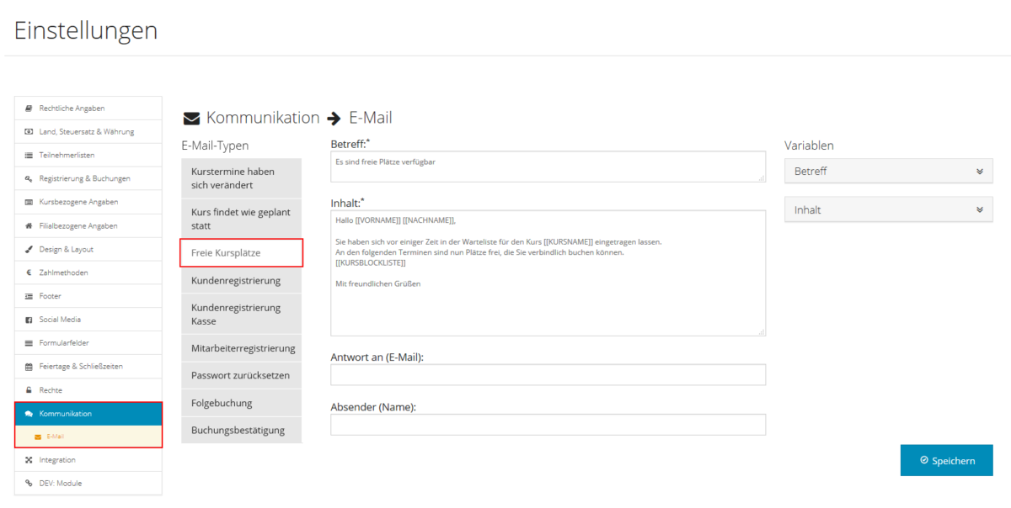Select Passwort zurücksetzen email type
1011x508 pixels.
point(241,376)
